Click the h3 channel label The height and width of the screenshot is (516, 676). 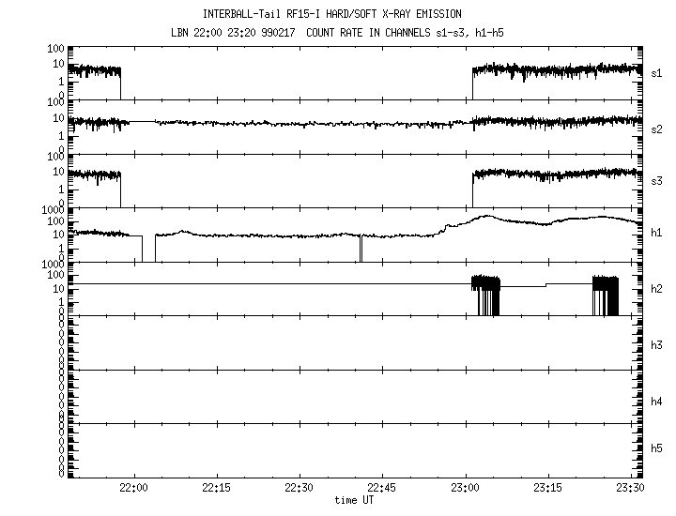coord(657,344)
